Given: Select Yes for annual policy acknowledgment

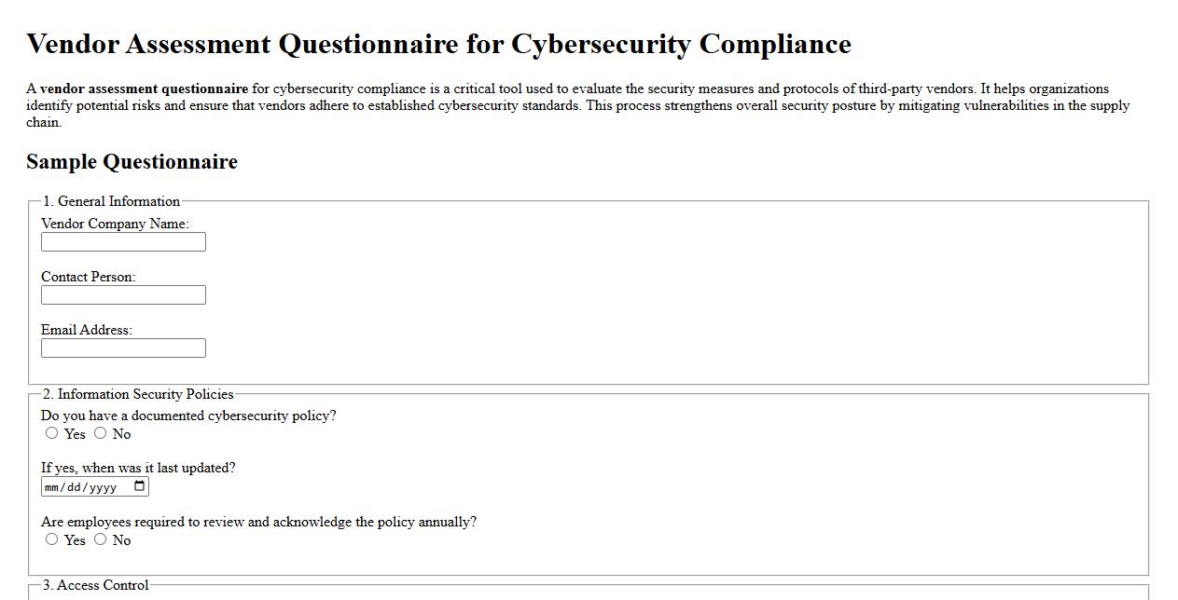Looking at the screenshot, I should point(52,539).
